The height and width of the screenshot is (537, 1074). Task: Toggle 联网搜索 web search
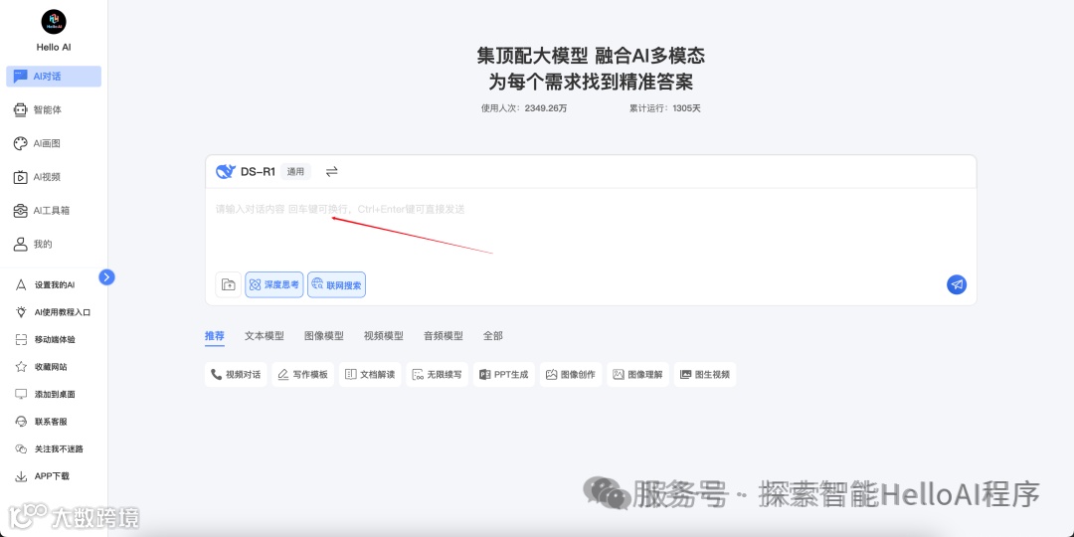click(x=336, y=285)
